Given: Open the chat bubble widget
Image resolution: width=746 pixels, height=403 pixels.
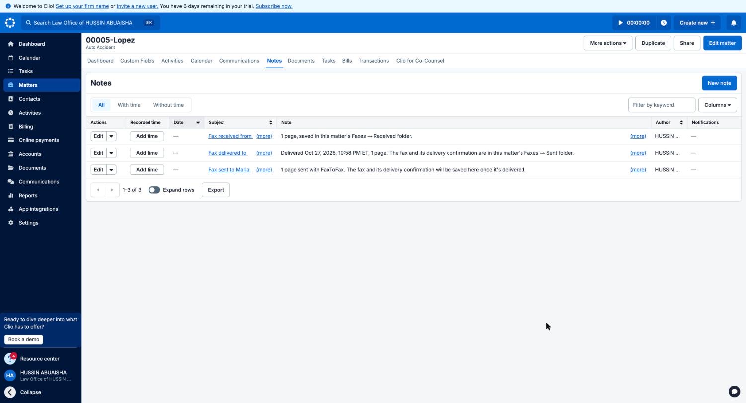Looking at the screenshot, I should pos(734,391).
